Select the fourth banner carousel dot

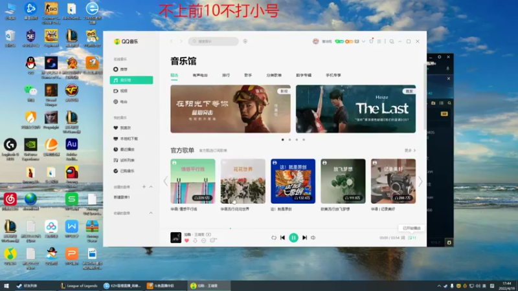304,140
